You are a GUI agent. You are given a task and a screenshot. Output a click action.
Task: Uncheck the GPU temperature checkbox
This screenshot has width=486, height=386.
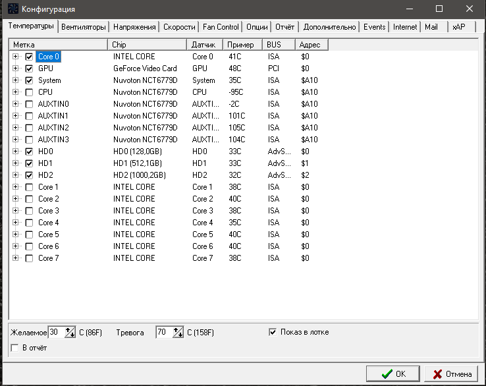point(29,69)
